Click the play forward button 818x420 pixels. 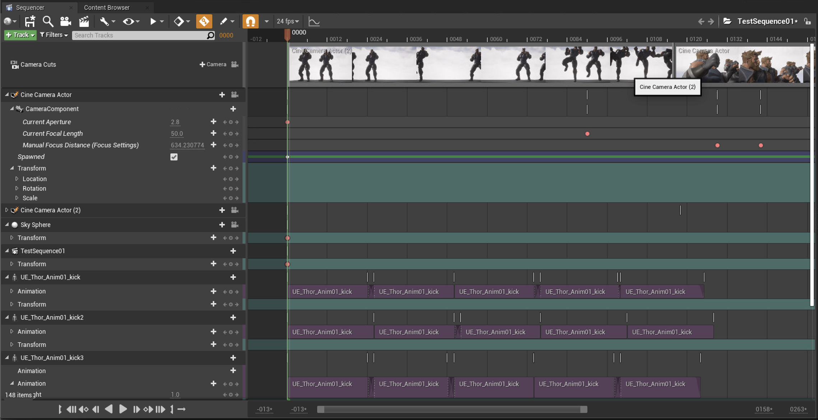point(123,409)
